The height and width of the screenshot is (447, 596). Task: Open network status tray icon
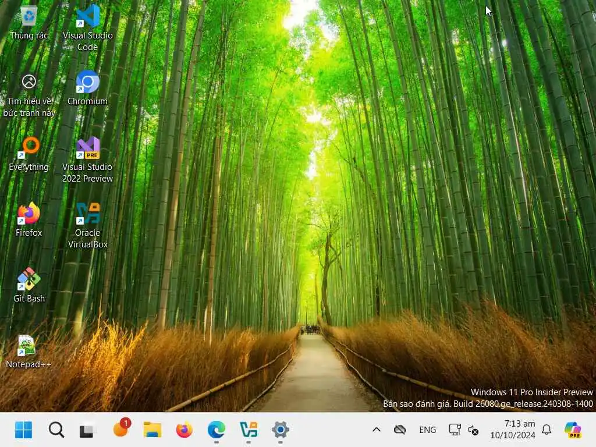click(455, 430)
